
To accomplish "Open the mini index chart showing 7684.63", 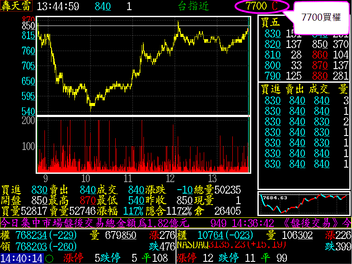I will coord(304,203).
